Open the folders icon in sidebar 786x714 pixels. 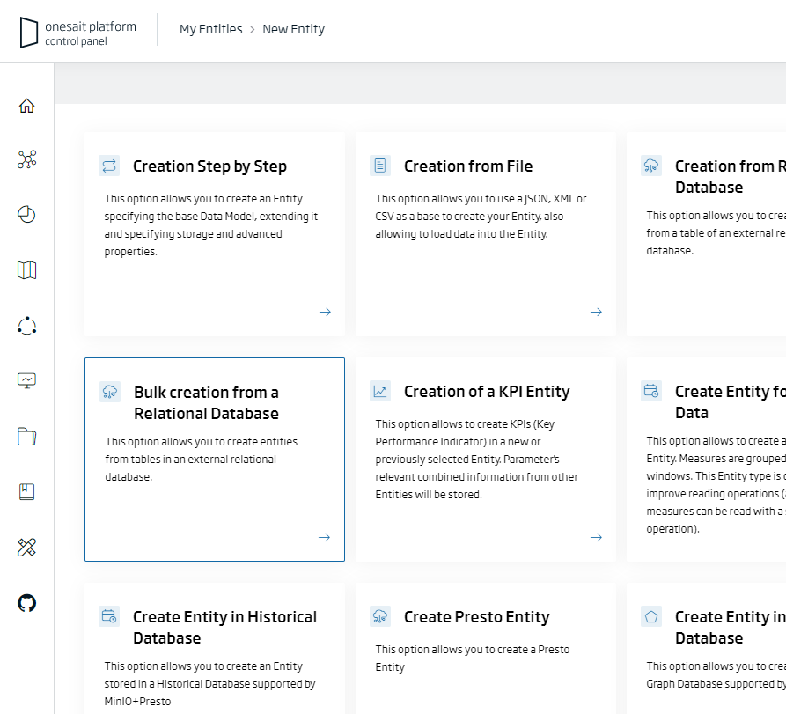27,436
